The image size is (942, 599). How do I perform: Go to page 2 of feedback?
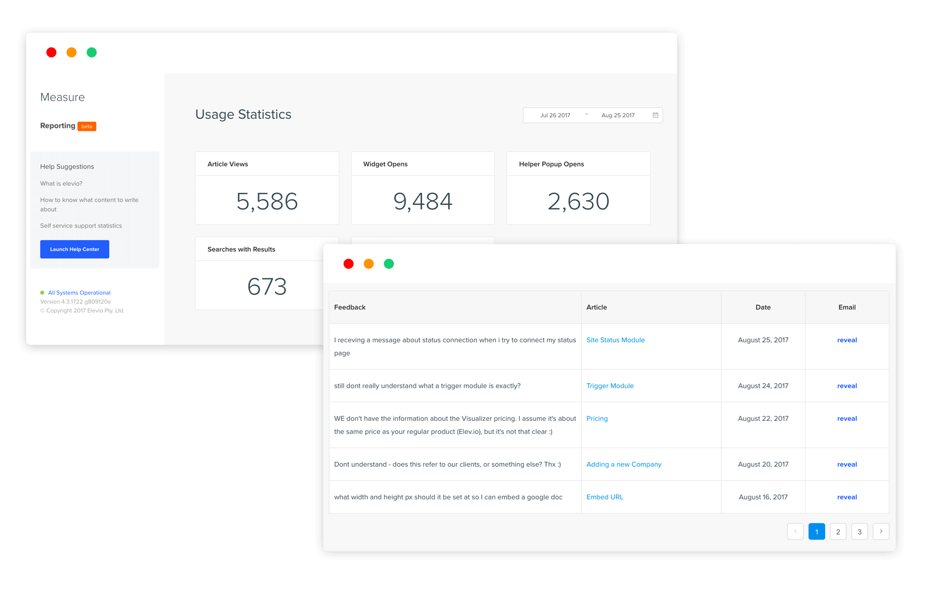[x=838, y=532]
